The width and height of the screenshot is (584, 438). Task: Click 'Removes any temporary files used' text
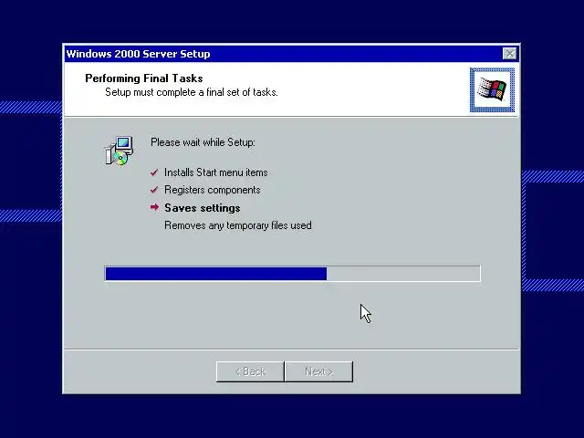pyautogui.click(x=238, y=225)
